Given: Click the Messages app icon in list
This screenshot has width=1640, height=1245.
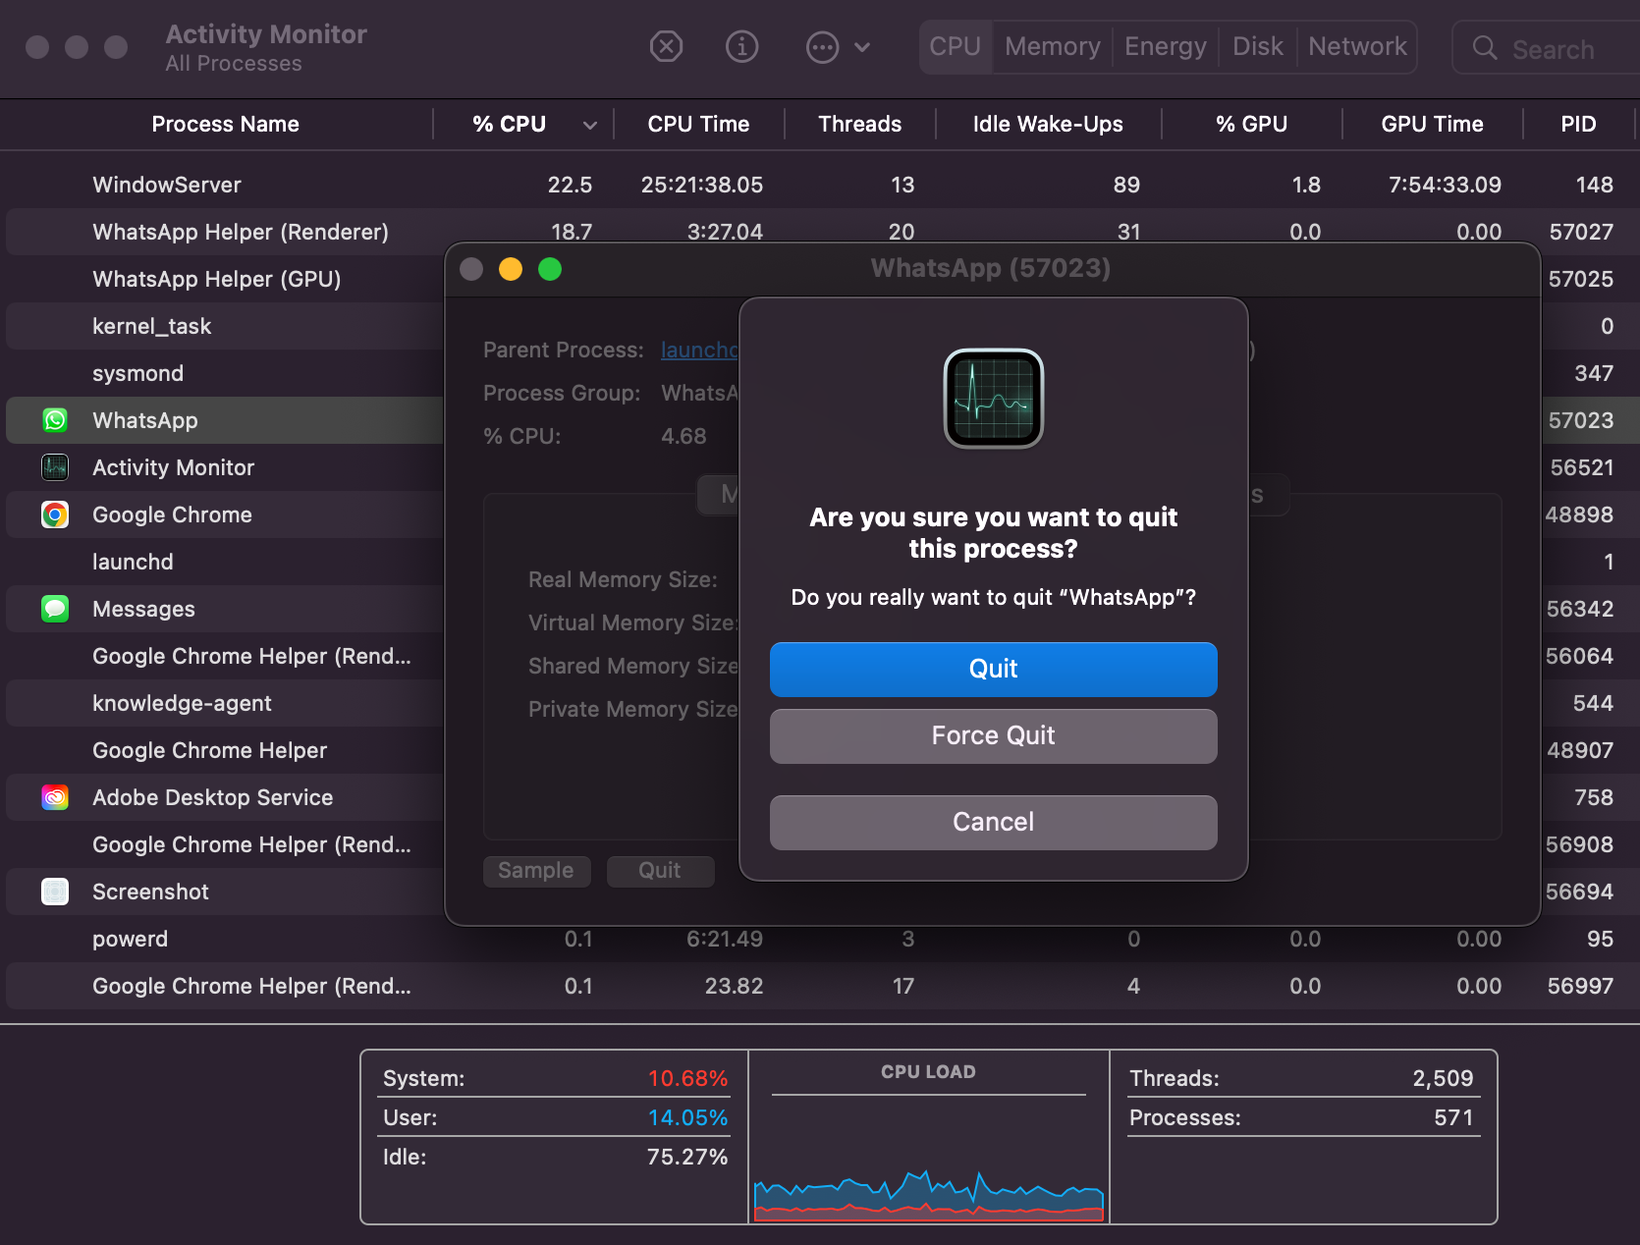Looking at the screenshot, I should click(55, 609).
